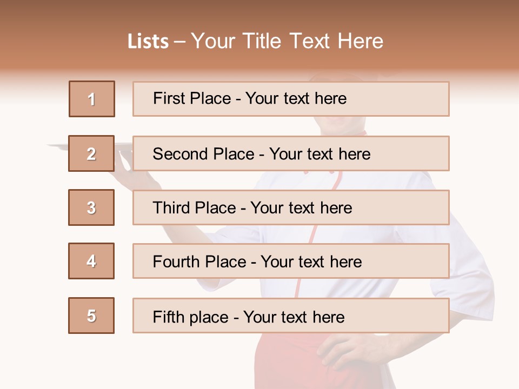The height and width of the screenshot is (389, 519).
Task: Select the "Your Title Text Here" title text
Action: coord(287,41)
